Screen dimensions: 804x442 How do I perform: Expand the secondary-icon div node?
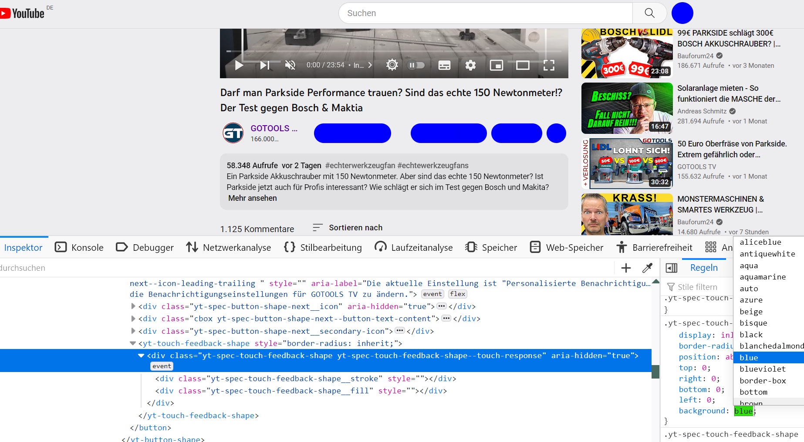133,331
